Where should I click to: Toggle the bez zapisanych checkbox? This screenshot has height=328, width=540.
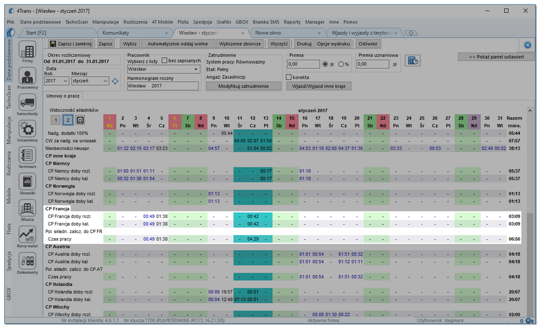164,60
